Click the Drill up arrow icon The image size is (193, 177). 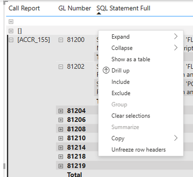tap(106, 70)
